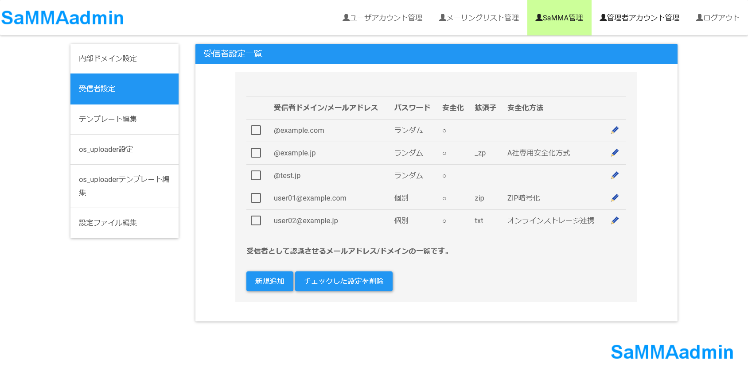
Task: Click ログアウト to log out
Action: pyautogui.click(x=718, y=18)
